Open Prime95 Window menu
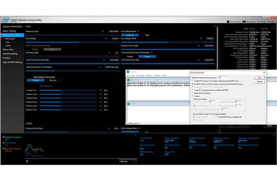 pos(157,75)
